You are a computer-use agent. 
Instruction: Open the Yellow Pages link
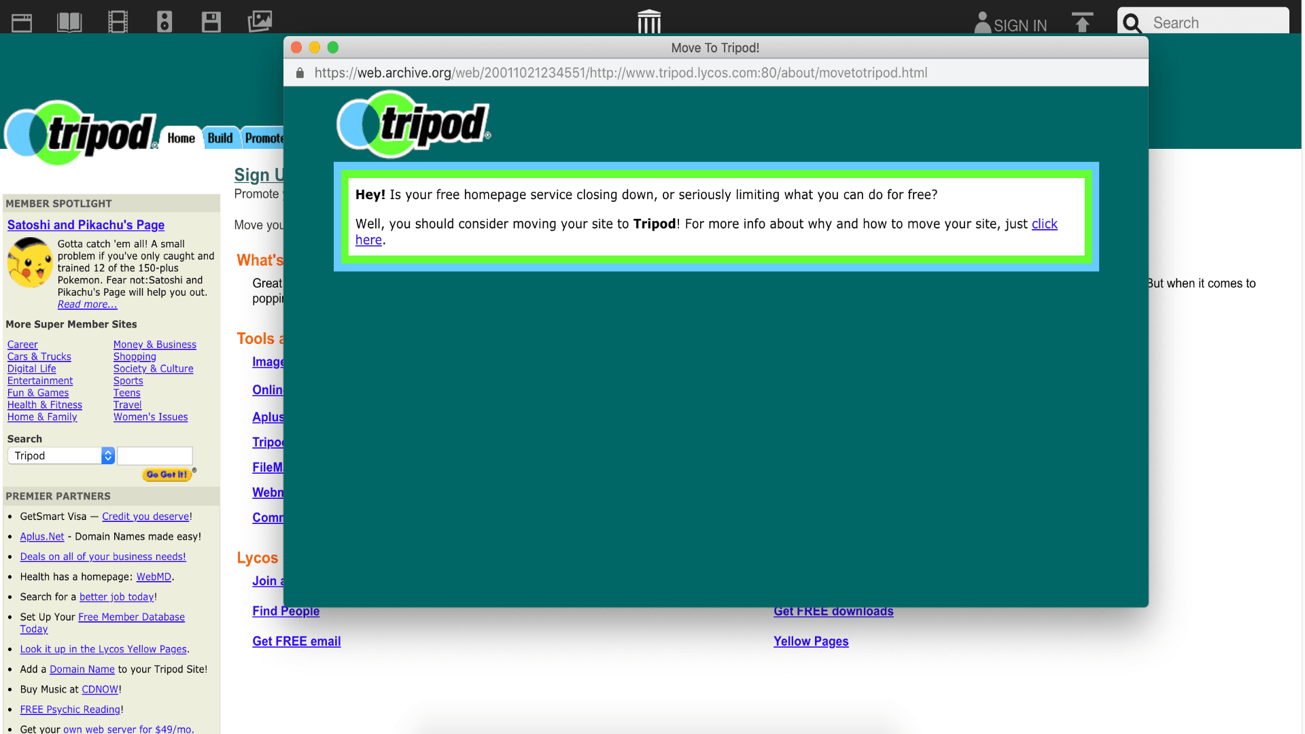[811, 642]
